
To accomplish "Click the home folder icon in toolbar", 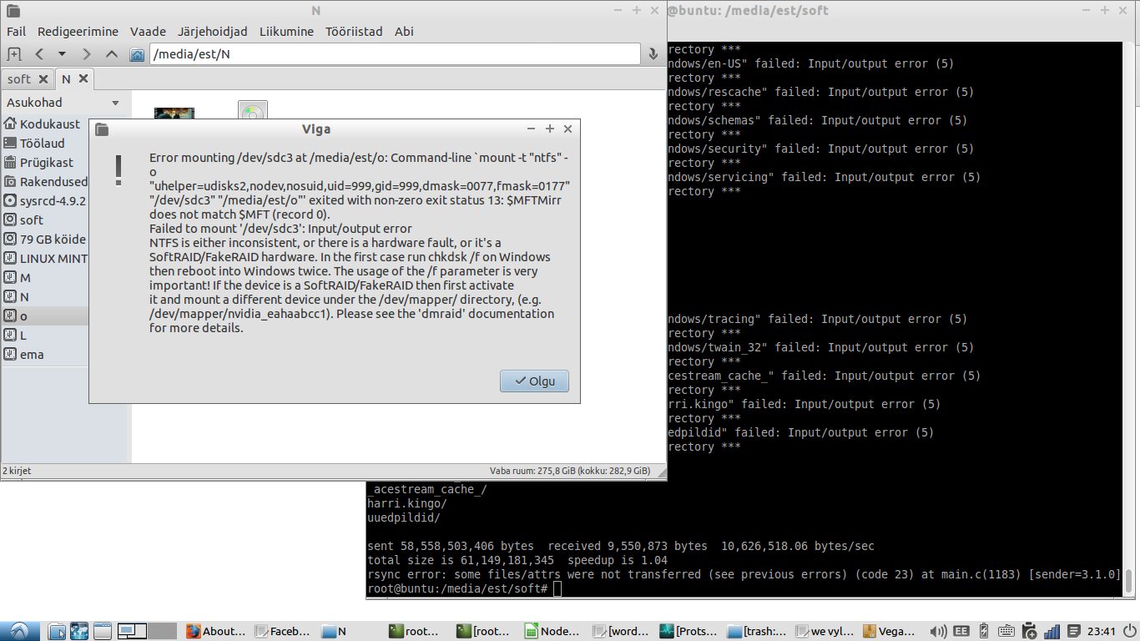I will [138, 54].
